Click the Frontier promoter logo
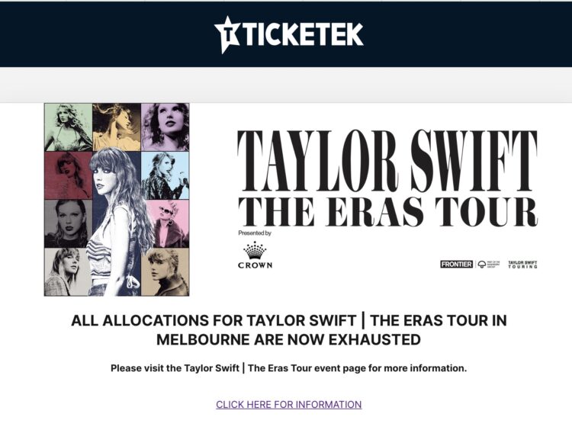This screenshot has height=430, width=572. click(x=456, y=265)
